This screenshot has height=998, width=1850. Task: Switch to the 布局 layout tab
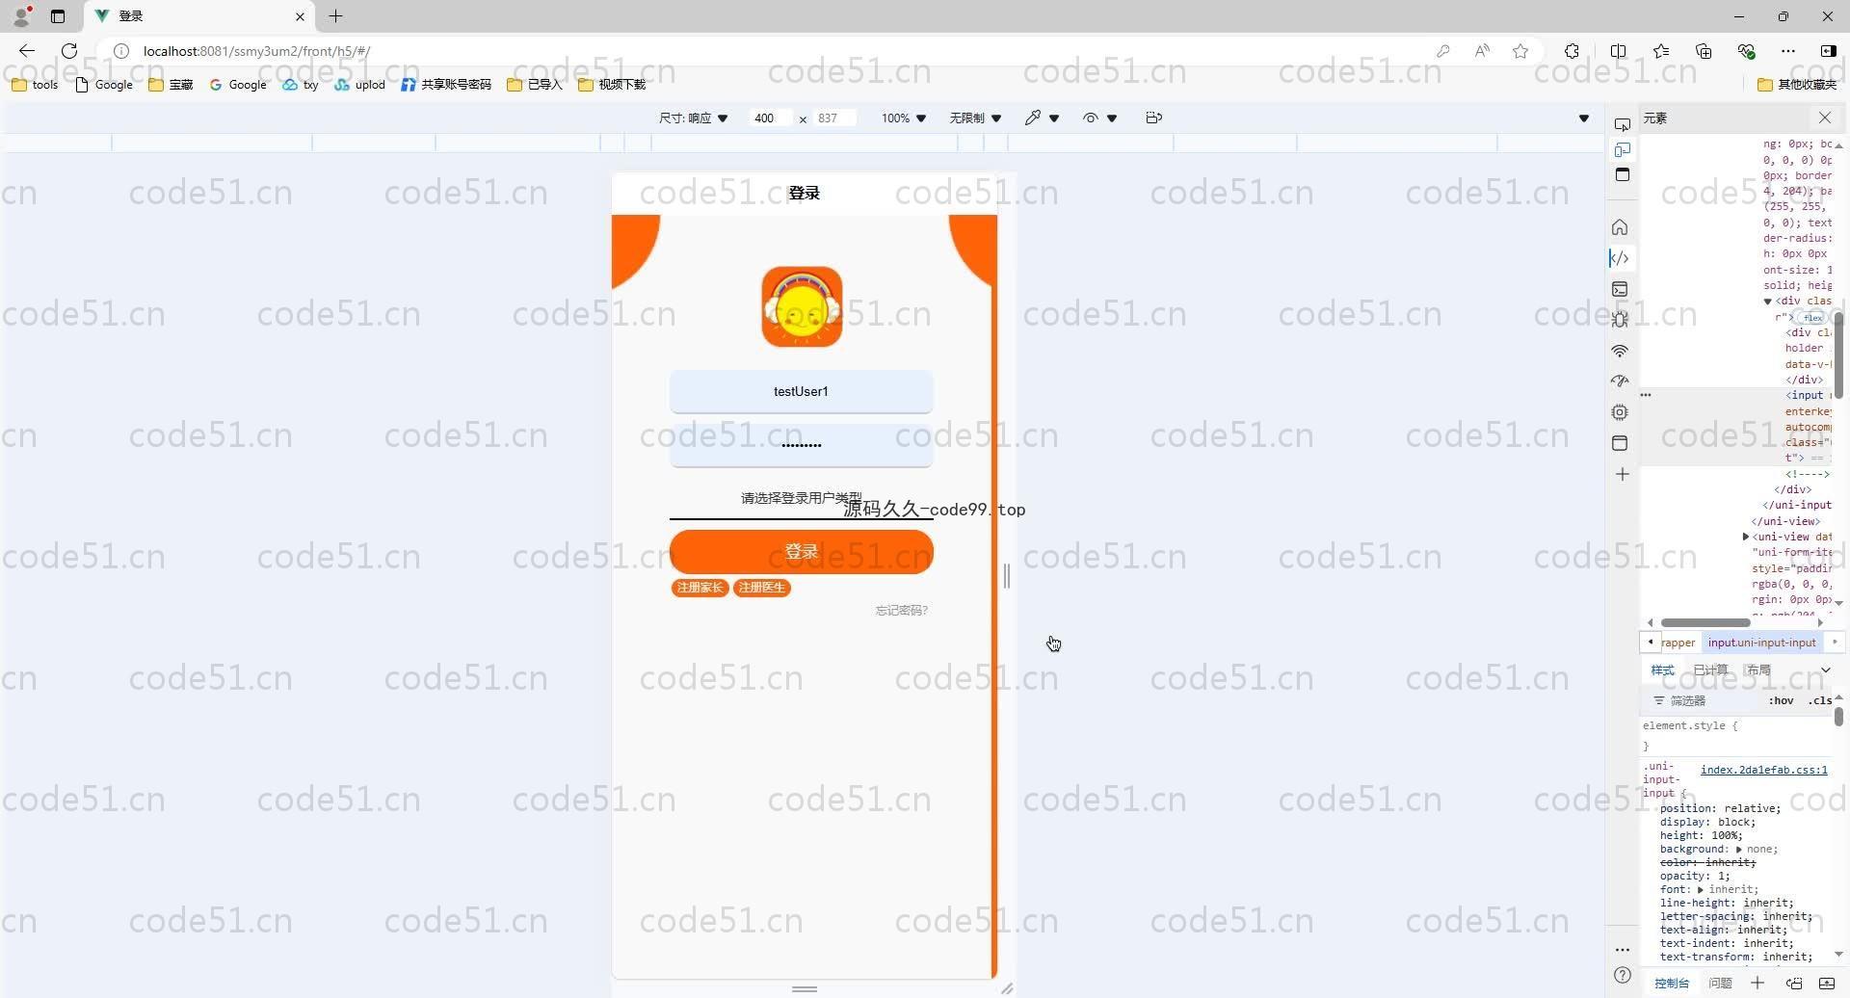coord(1759,670)
